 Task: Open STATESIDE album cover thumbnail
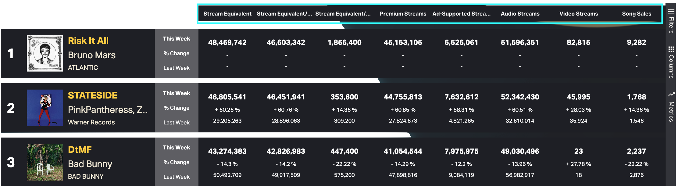click(x=45, y=108)
